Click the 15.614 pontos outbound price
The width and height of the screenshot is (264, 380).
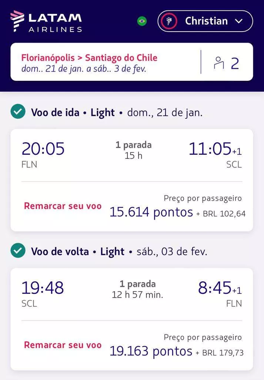point(151,212)
